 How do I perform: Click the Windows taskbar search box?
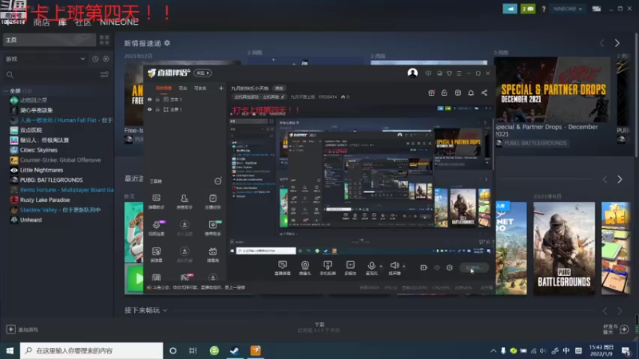(91, 350)
